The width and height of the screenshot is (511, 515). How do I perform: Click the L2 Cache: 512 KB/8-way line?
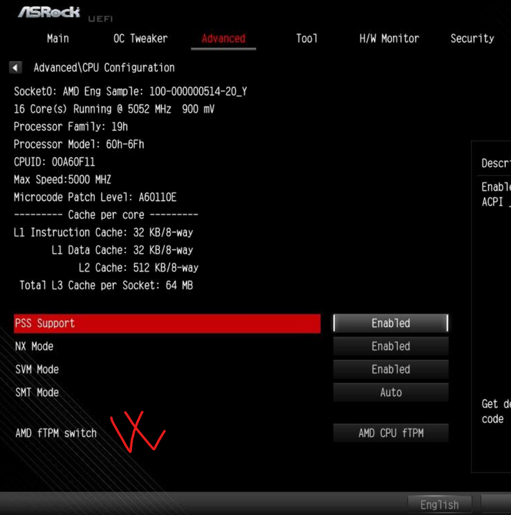(x=139, y=268)
